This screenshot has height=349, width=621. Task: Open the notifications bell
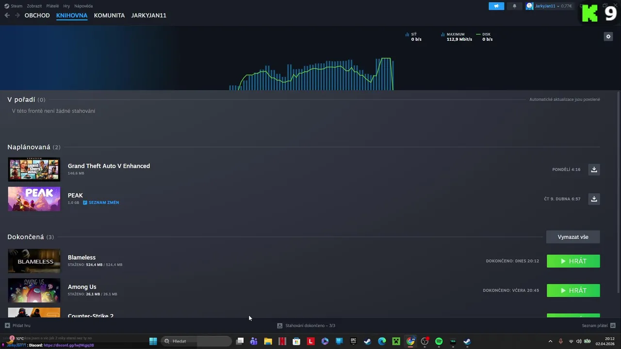pos(514,6)
